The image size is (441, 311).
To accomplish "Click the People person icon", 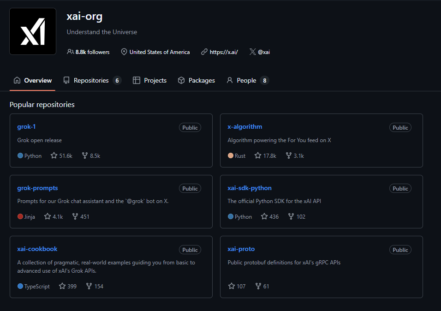I will coord(230,80).
